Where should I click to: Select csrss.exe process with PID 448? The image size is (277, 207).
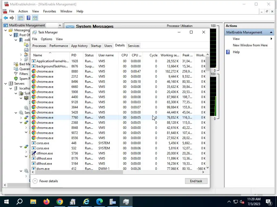point(118,143)
